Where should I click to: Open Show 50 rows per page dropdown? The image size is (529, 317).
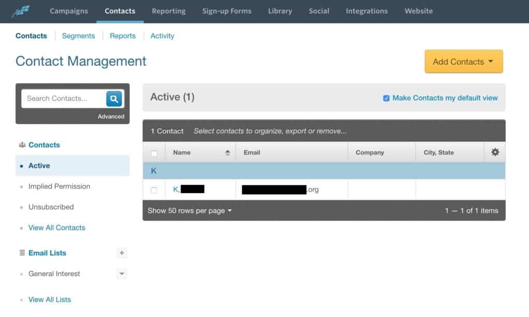pyautogui.click(x=190, y=211)
